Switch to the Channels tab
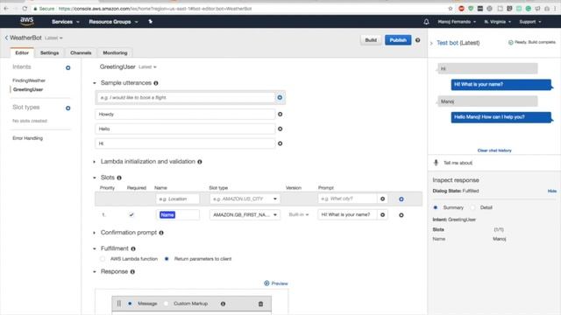Viewport: 561px width, 315px height. [81, 52]
